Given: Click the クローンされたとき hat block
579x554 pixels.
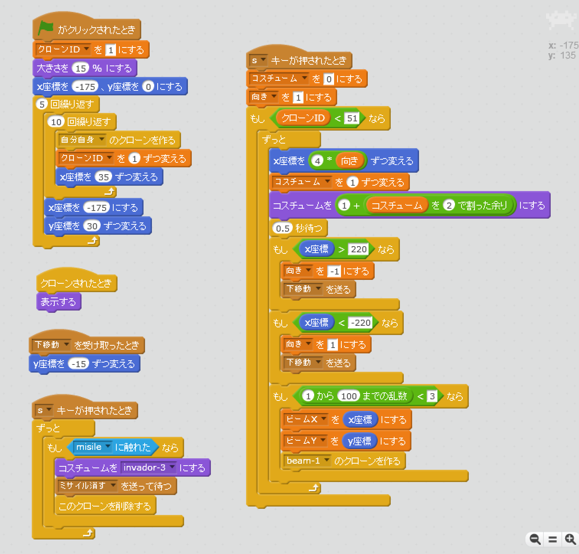Looking at the screenshot, I should (x=76, y=283).
